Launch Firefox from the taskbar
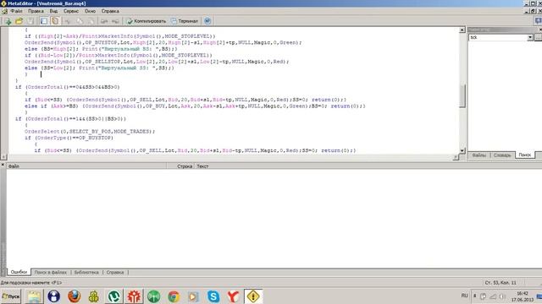542x304 pixels. [74, 296]
